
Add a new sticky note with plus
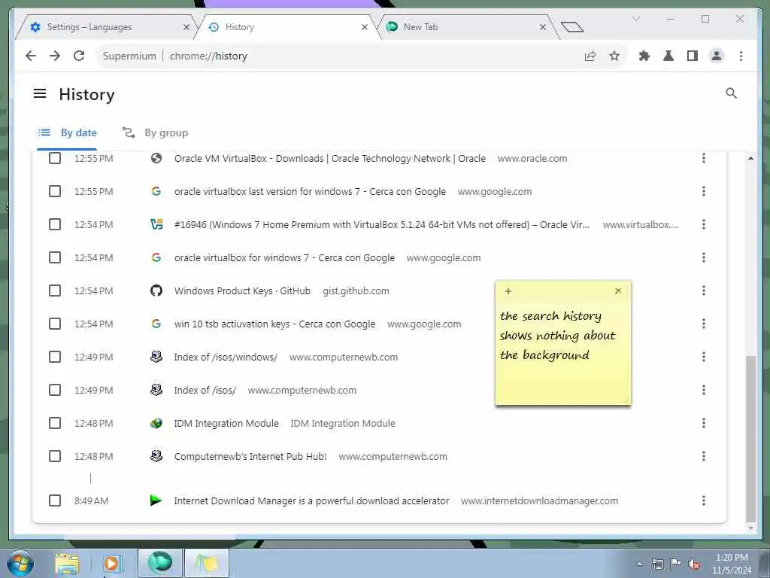508,291
